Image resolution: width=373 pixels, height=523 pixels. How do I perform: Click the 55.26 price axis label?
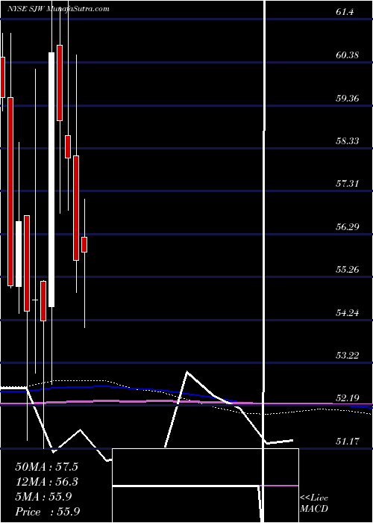pyautogui.click(x=348, y=270)
